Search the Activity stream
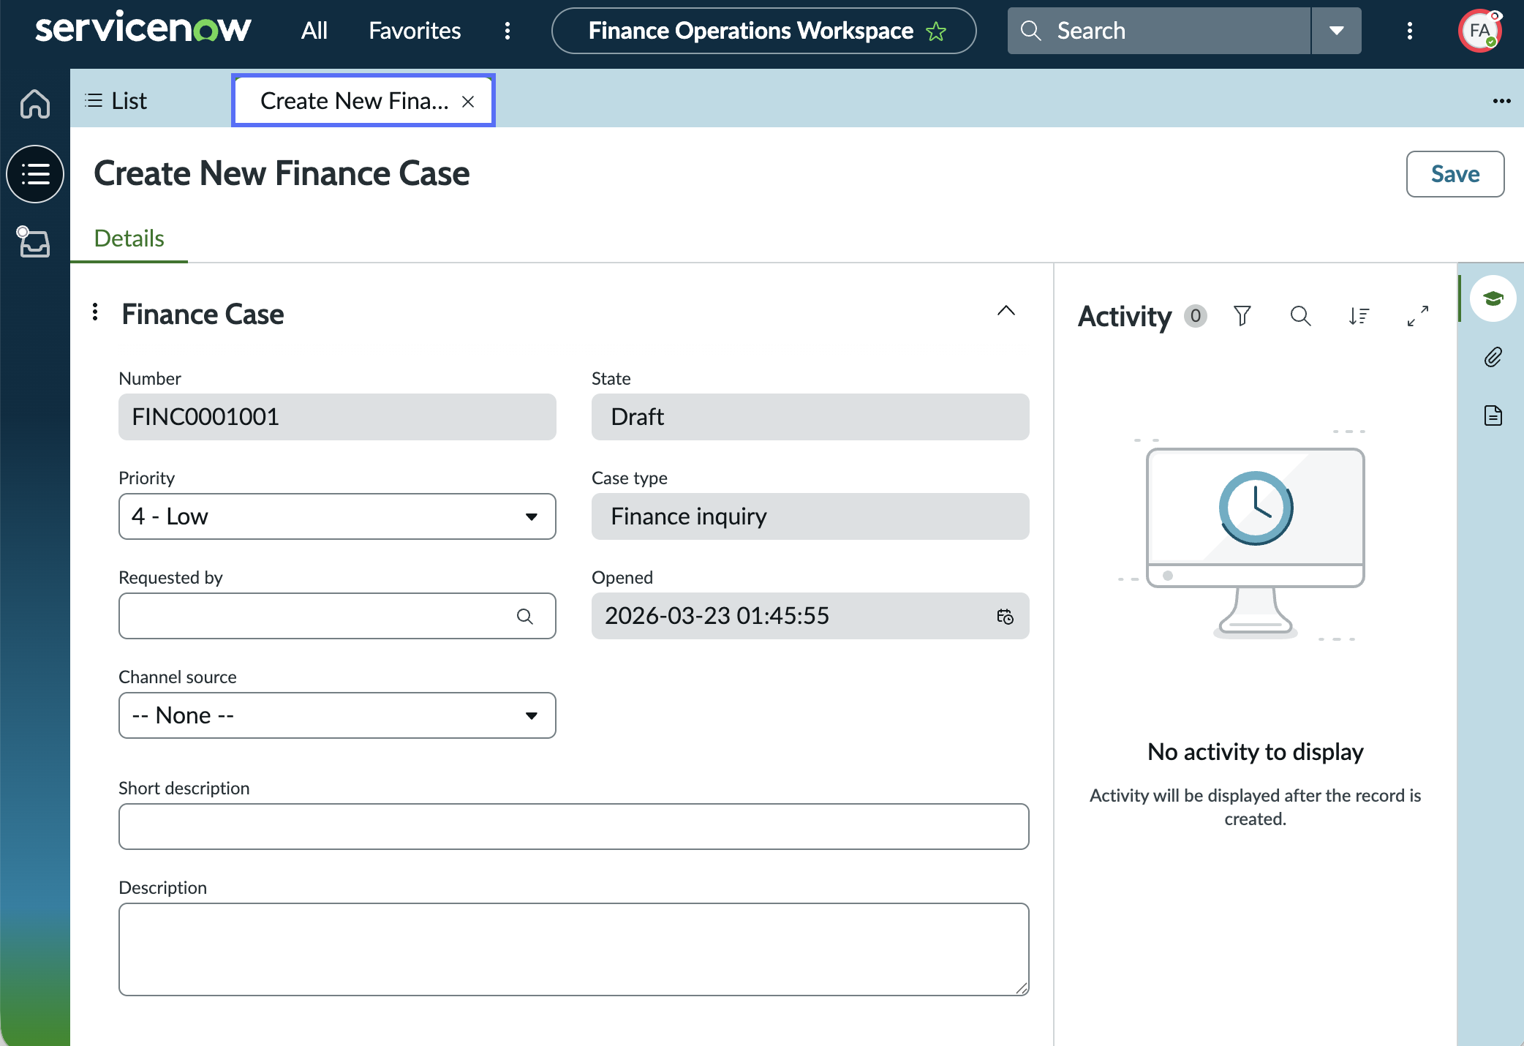 click(x=1300, y=316)
